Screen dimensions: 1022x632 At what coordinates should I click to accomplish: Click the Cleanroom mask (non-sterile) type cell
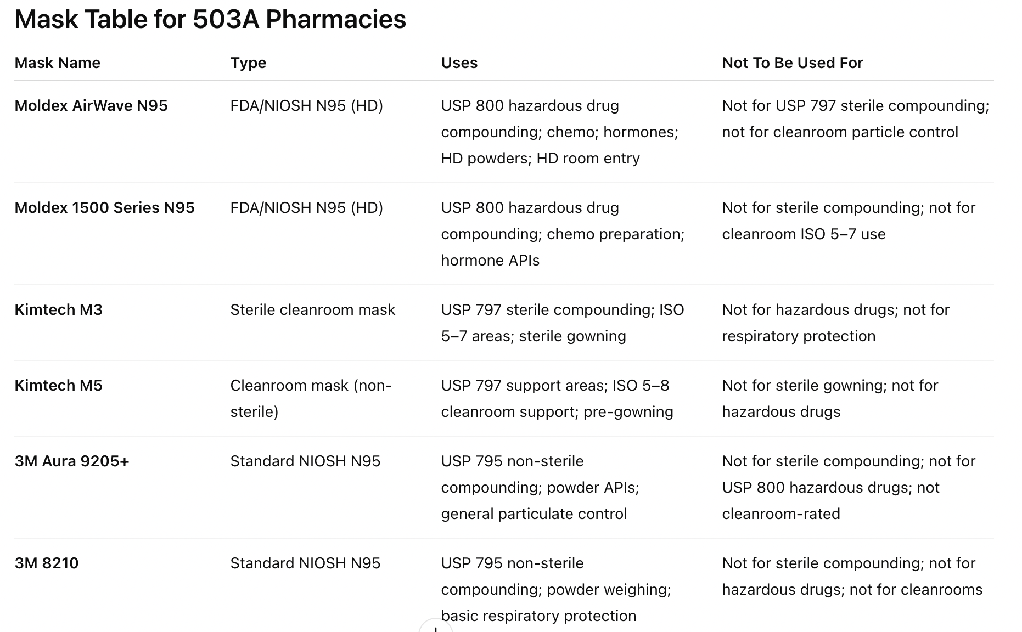click(311, 398)
